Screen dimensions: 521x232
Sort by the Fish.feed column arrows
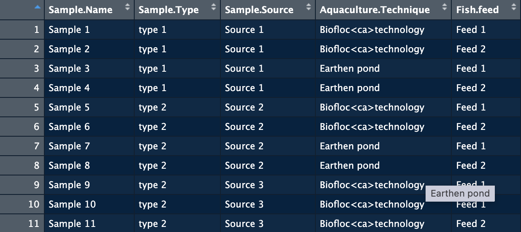click(x=513, y=7)
